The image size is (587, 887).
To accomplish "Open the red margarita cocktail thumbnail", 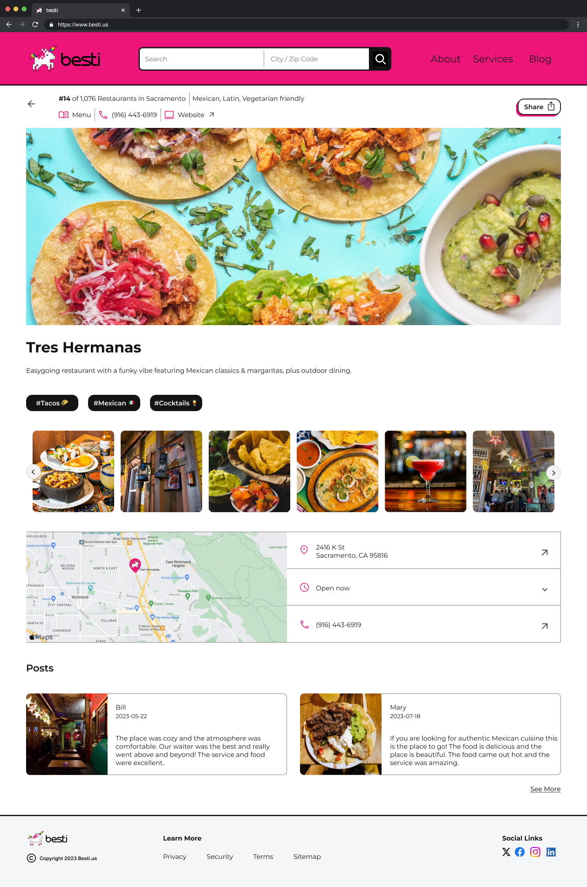I will 426,471.
